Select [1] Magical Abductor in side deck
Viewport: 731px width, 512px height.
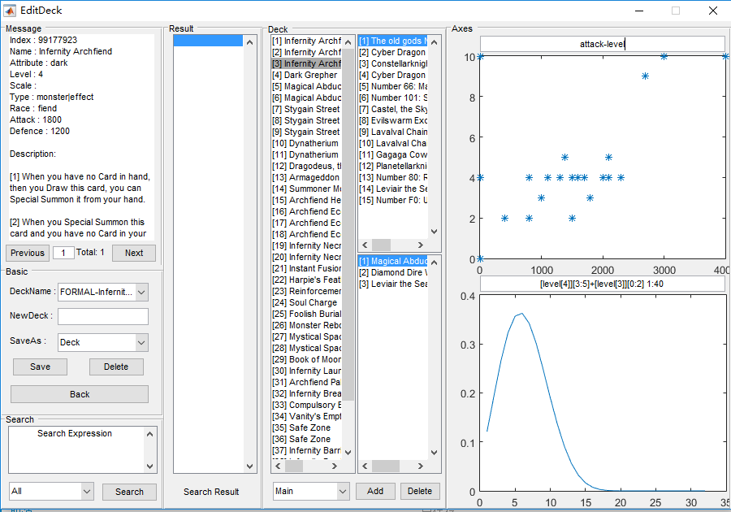[393, 261]
